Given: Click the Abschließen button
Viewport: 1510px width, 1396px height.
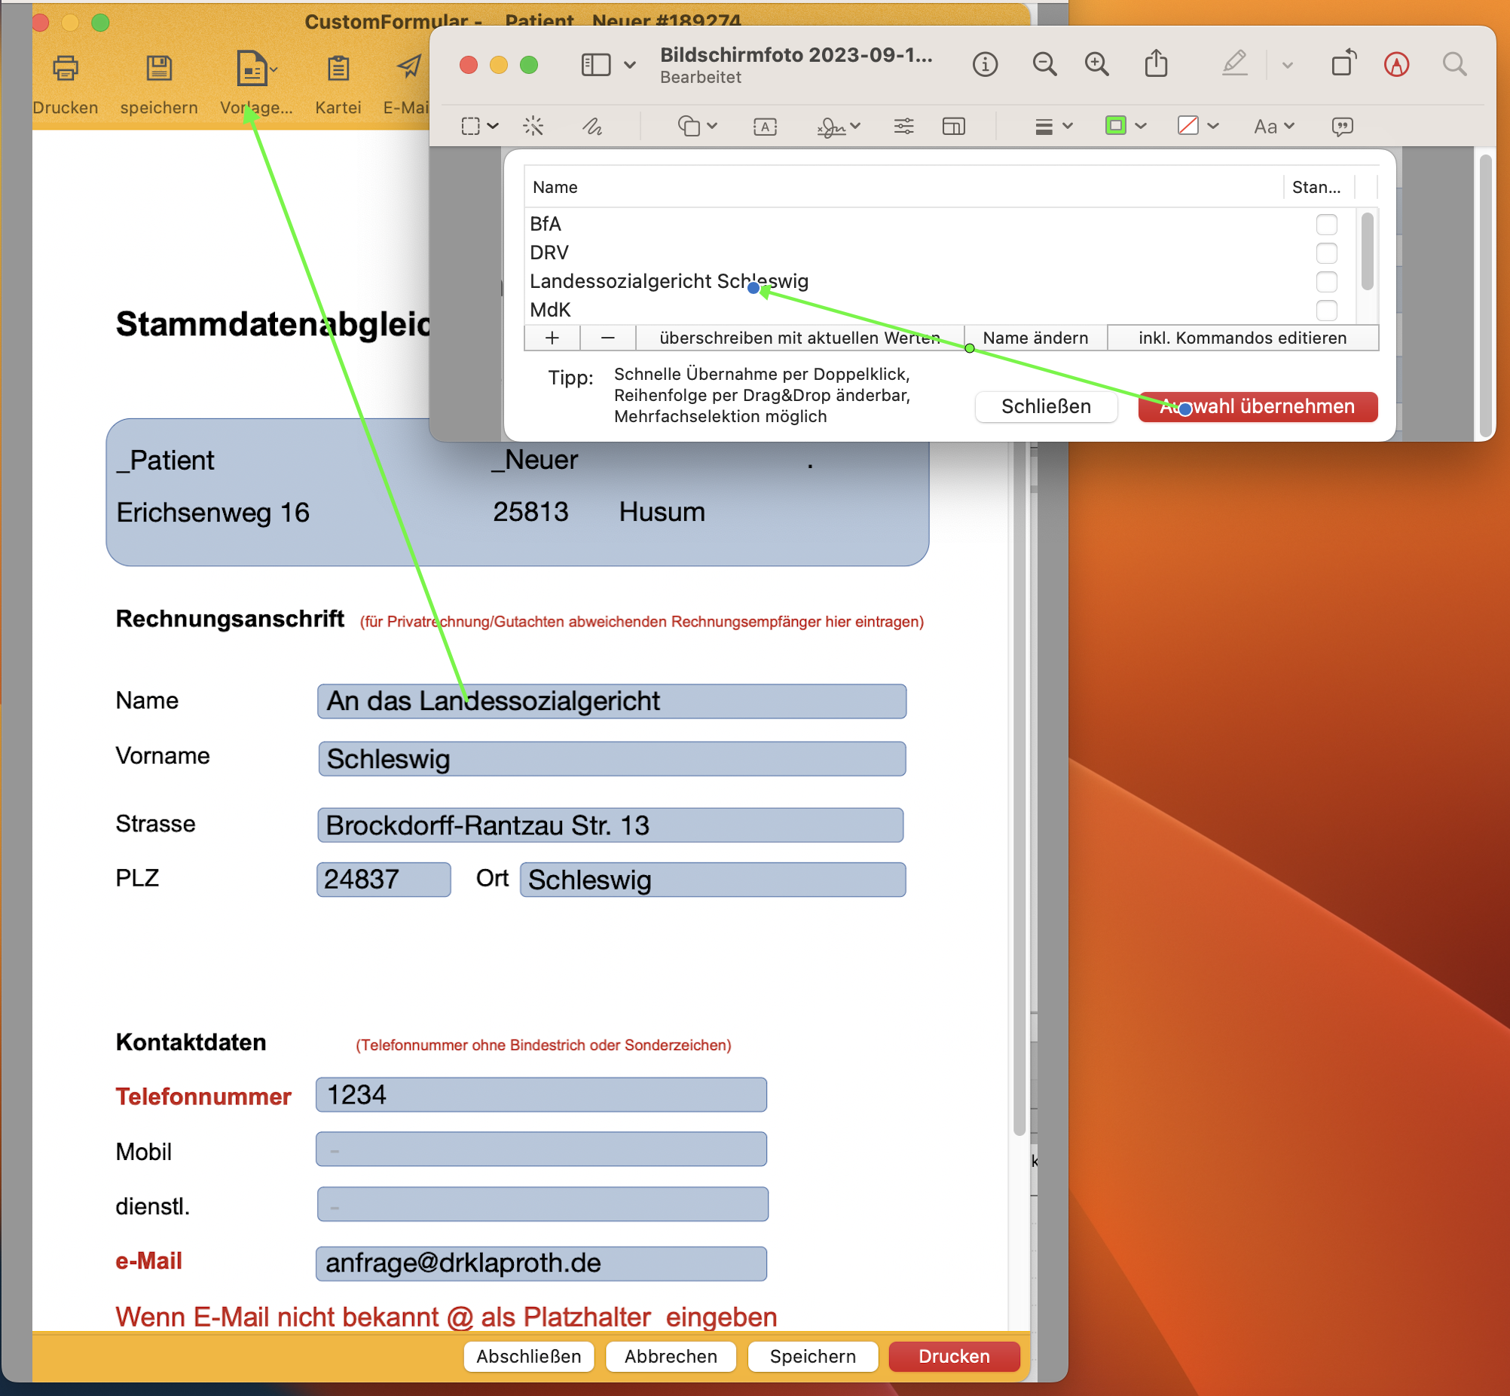Looking at the screenshot, I should tap(528, 1356).
